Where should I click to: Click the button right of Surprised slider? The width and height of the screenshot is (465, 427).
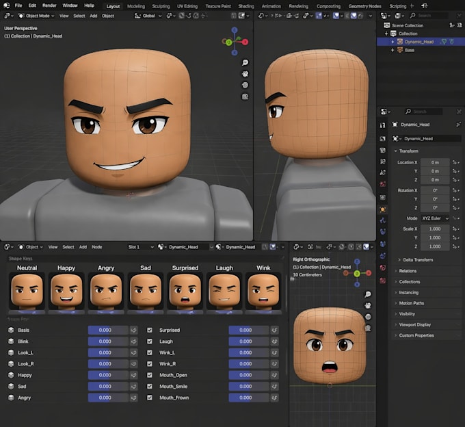click(274, 330)
